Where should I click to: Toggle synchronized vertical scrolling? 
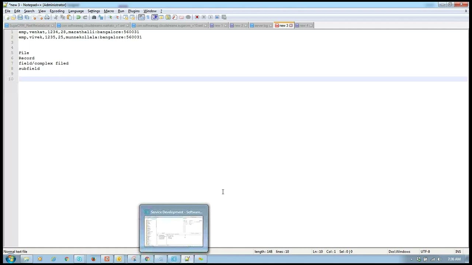(x=126, y=17)
